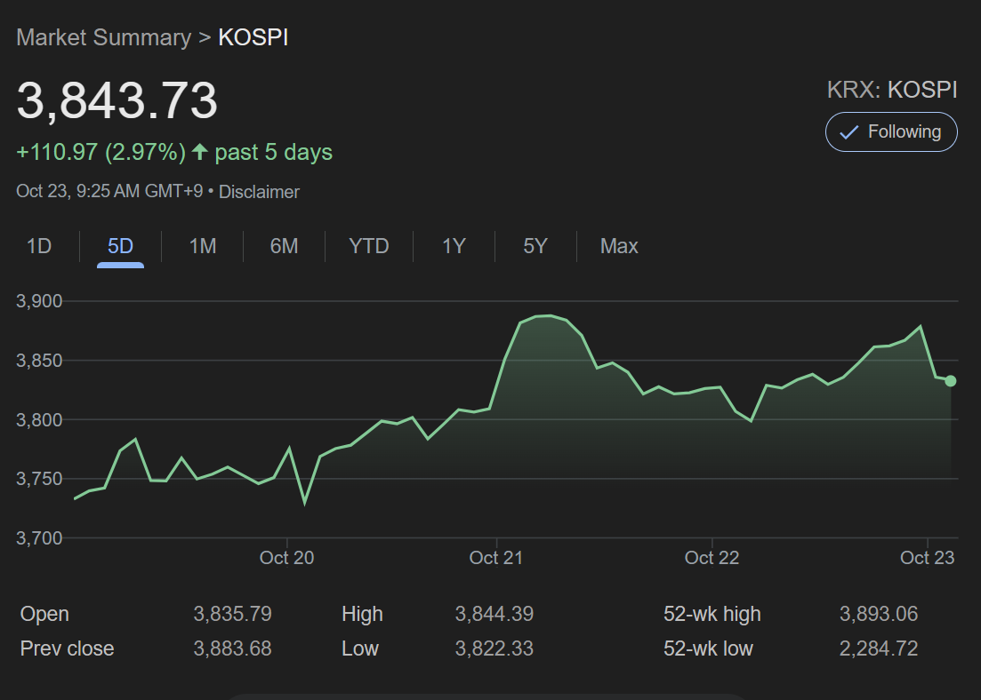Click the 52-wk high value
The width and height of the screenshot is (981, 700).
(x=878, y=613)
